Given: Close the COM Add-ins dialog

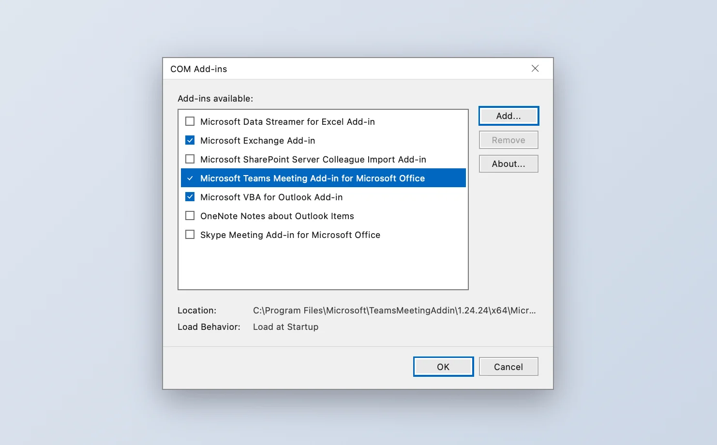Looking at the screenshot, I should coord(535,69).
